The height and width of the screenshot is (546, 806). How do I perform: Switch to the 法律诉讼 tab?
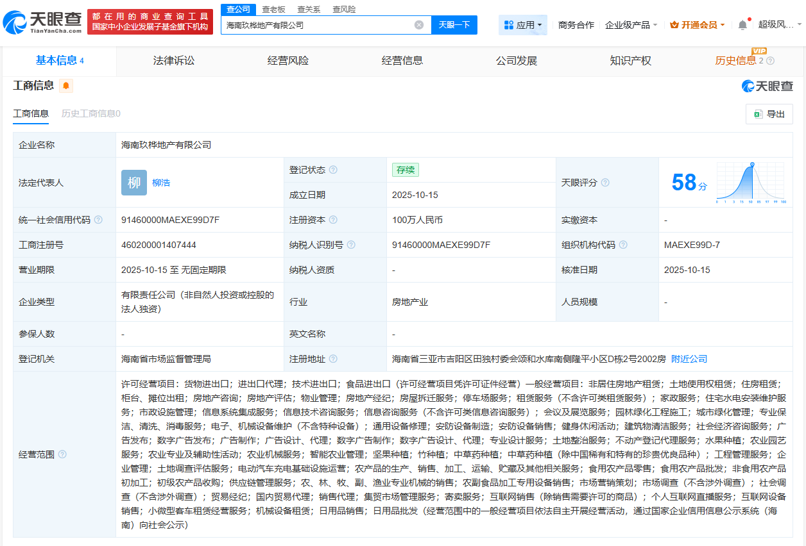click(x=171, y=61)
